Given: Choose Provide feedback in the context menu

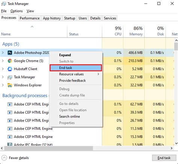Looking at the screenshot, I should click(x=76, y=81).
